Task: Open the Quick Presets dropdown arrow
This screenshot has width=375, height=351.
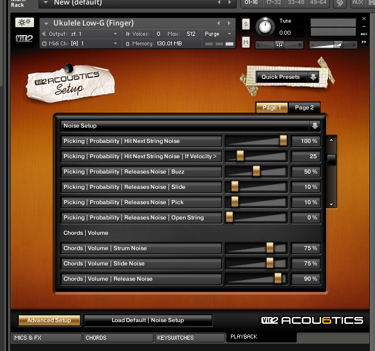Action: (x=313, y=77)
